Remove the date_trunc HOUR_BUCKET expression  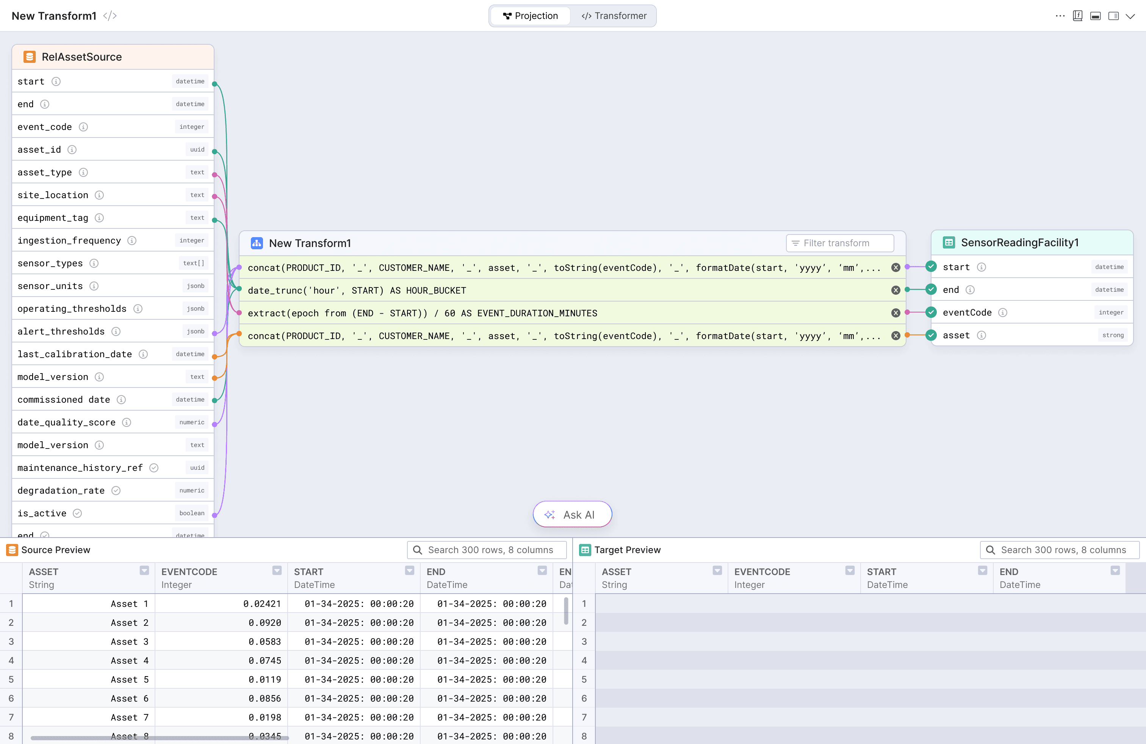[895, 290]
